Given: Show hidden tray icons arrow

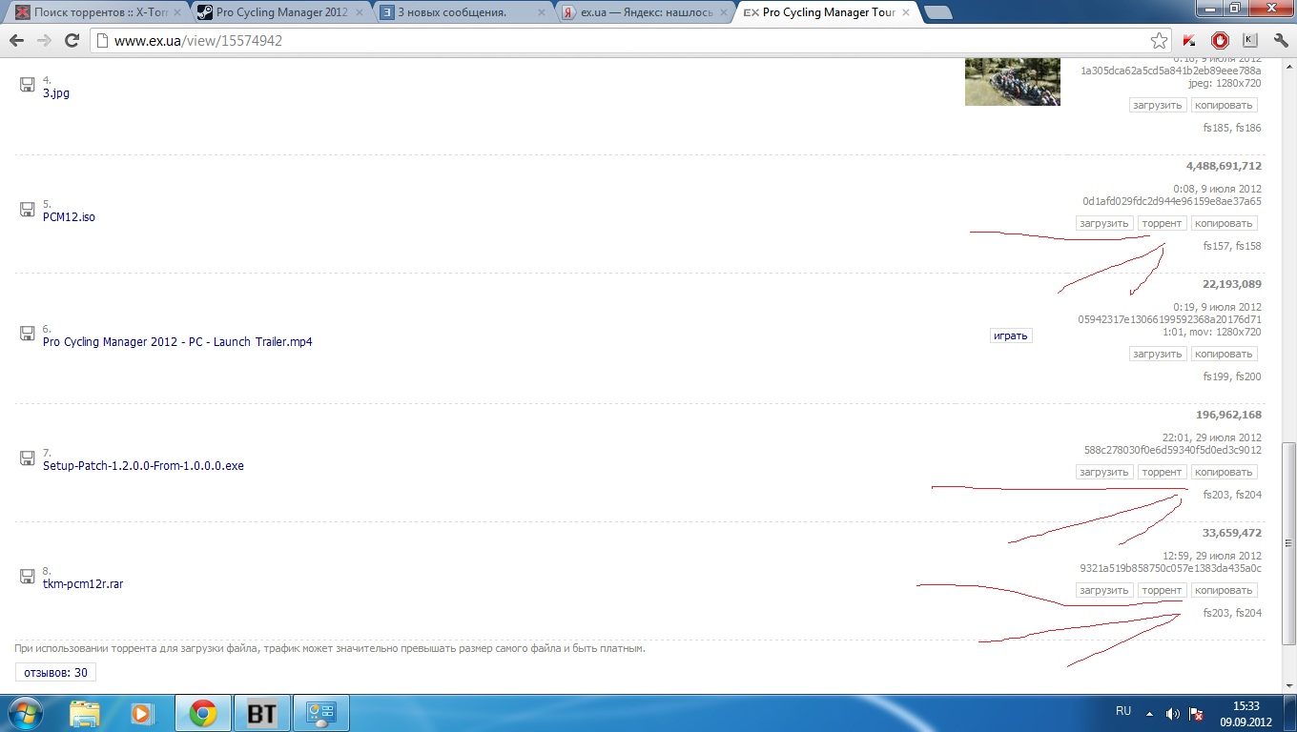Looking at the screenshot, I should tap(1149, 713).
